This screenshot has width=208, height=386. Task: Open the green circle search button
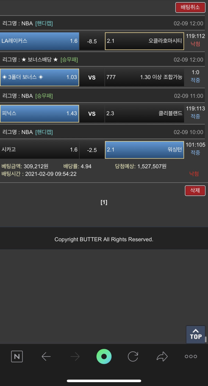(x=104, y=356)
